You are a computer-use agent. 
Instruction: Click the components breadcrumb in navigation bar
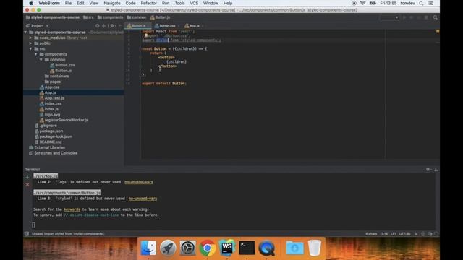click(111, 17)
